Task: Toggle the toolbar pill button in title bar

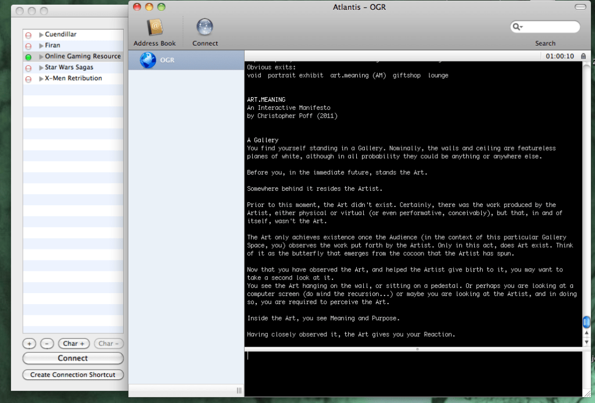Action: click(x=579, y=7)
